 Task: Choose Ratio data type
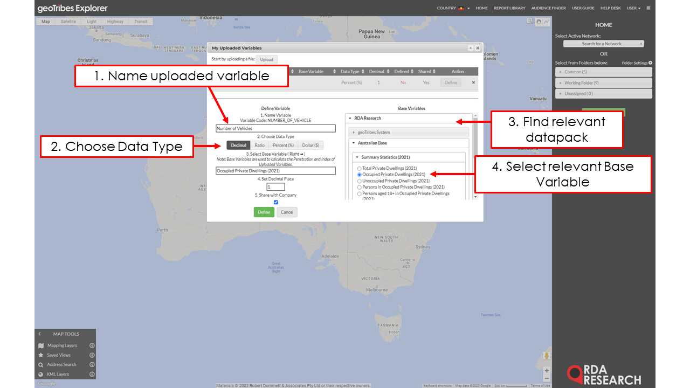(x=260, y=145)
